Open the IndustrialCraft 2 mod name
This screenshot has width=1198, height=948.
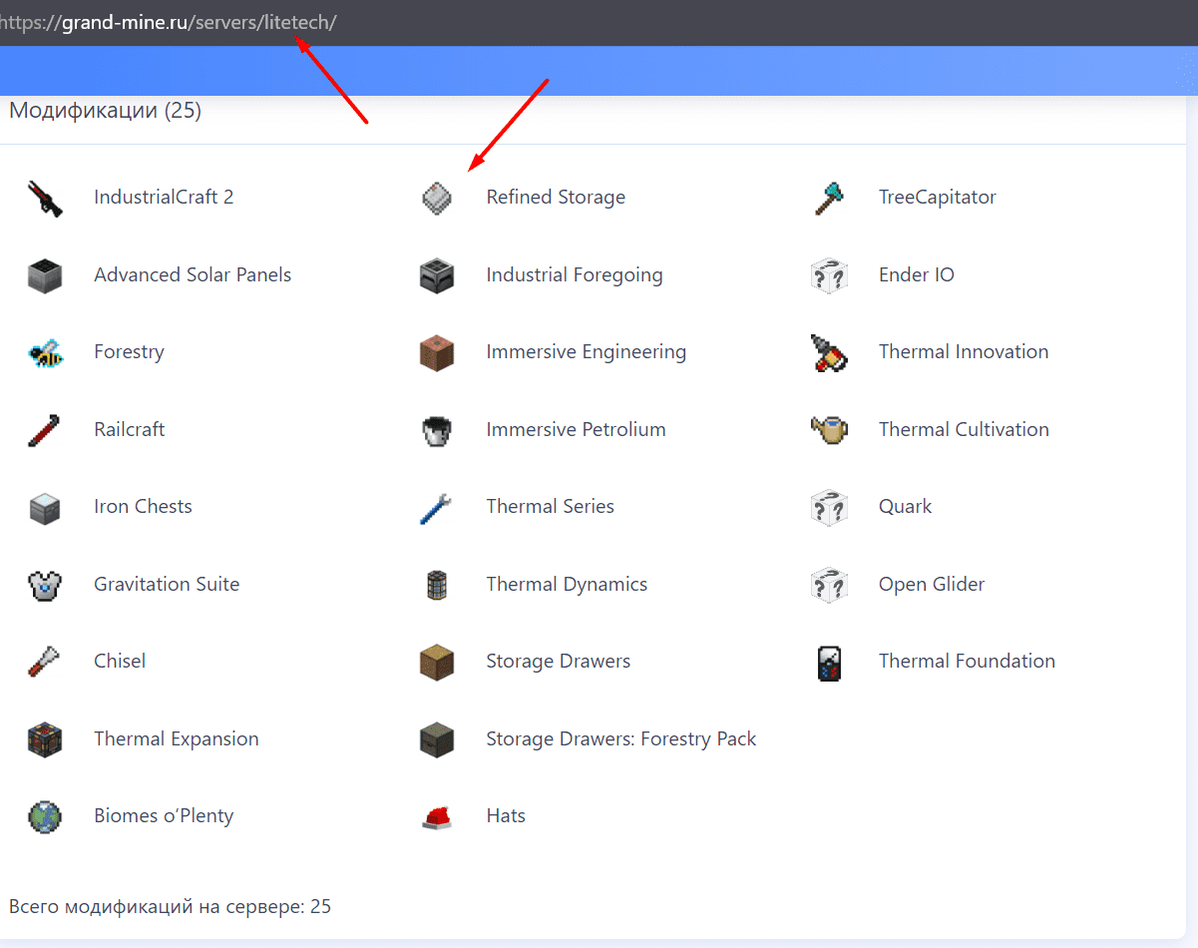164,198
